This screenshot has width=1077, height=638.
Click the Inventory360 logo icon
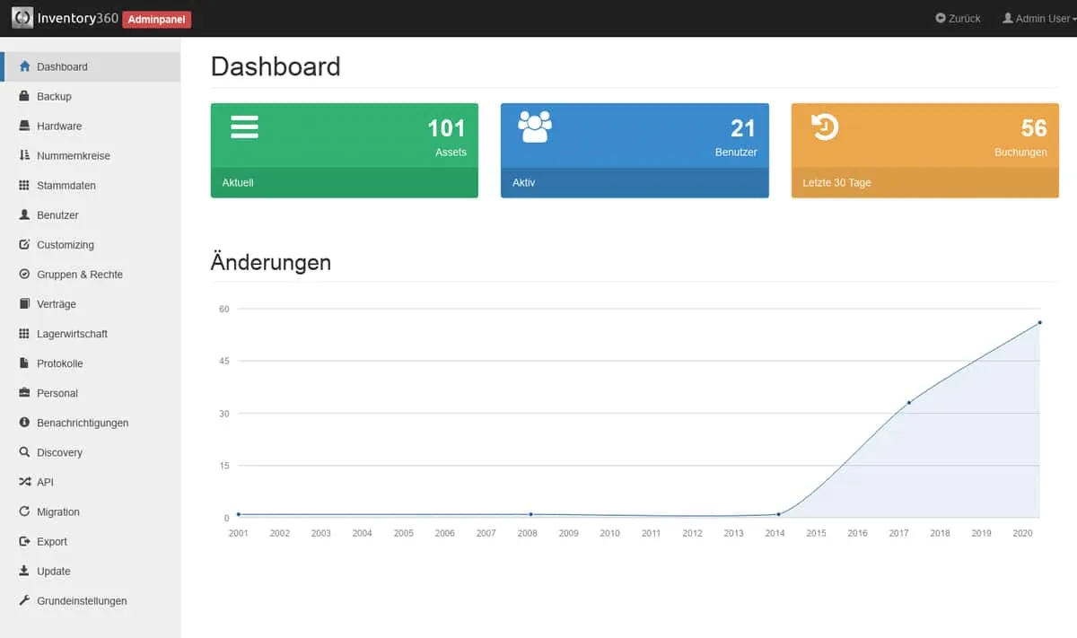(x=22, y=18)
